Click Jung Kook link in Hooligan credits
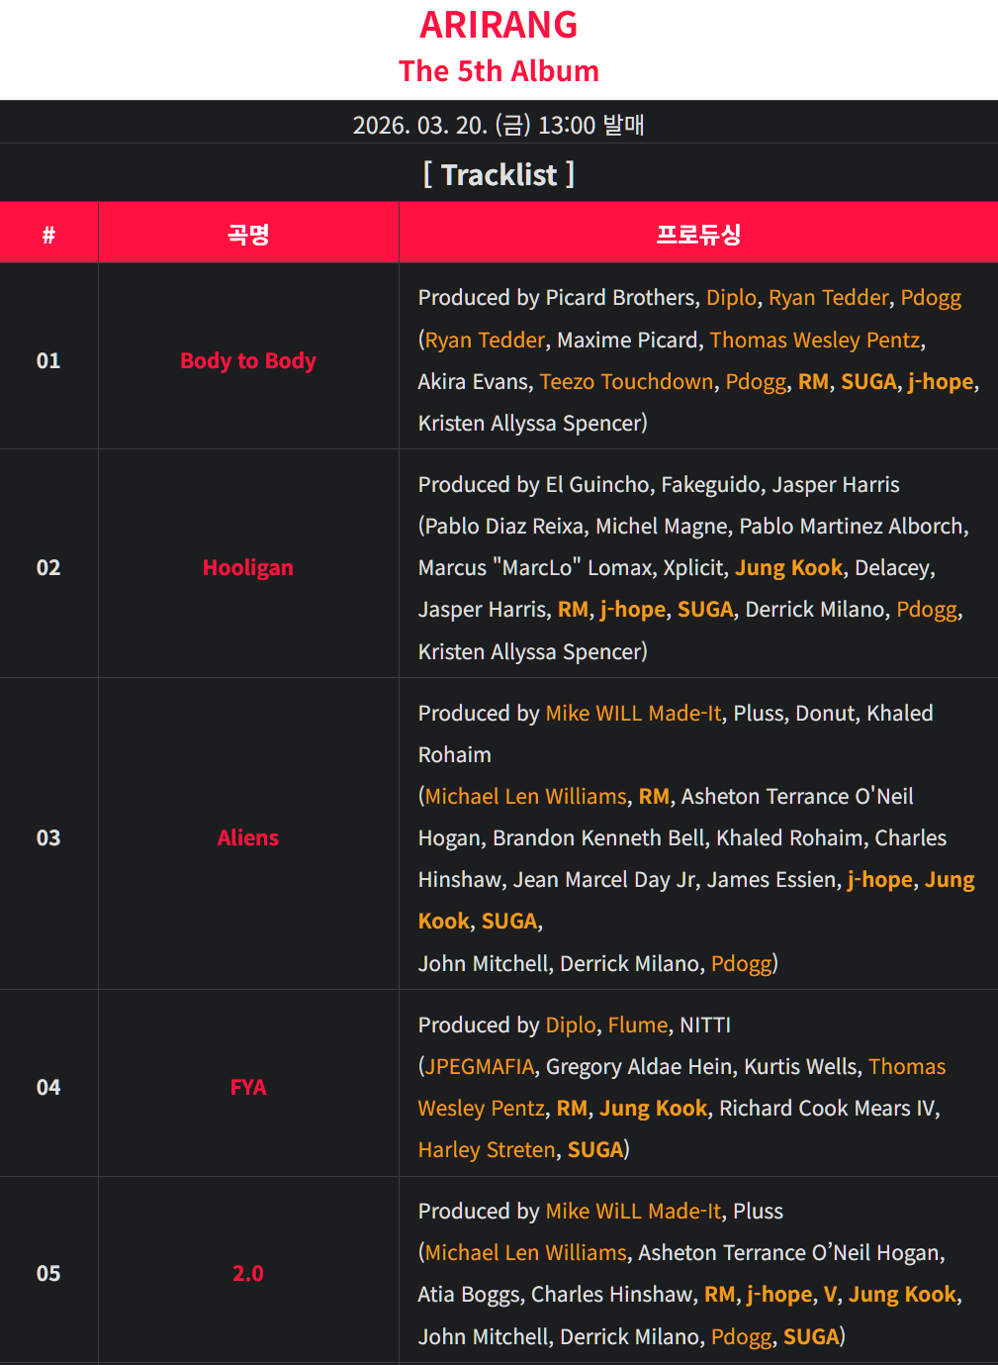Screen dimensions: 998x1365 789,567
